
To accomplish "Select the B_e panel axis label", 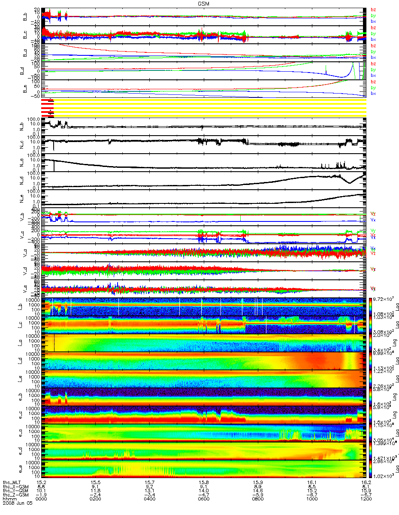I will [x=25, y=89].
